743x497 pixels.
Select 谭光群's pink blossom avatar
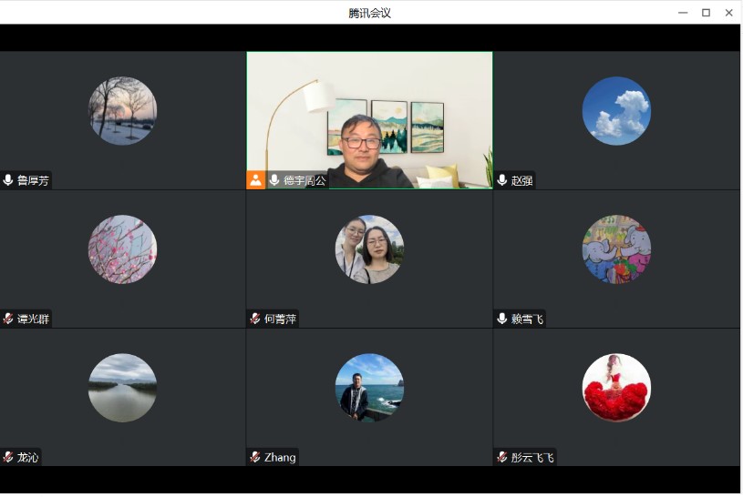pos(122,249)
